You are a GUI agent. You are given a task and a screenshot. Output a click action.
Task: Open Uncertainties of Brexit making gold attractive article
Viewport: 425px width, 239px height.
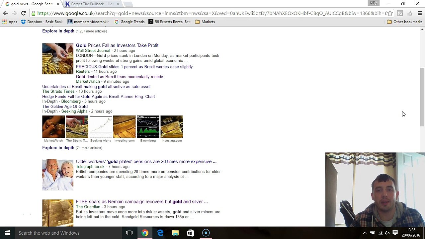pyautogui.click(x=96, y=87)
